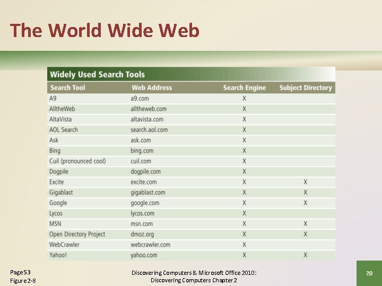
Task: Select the 'AOL Search' row name
Action: coord(63,130)
